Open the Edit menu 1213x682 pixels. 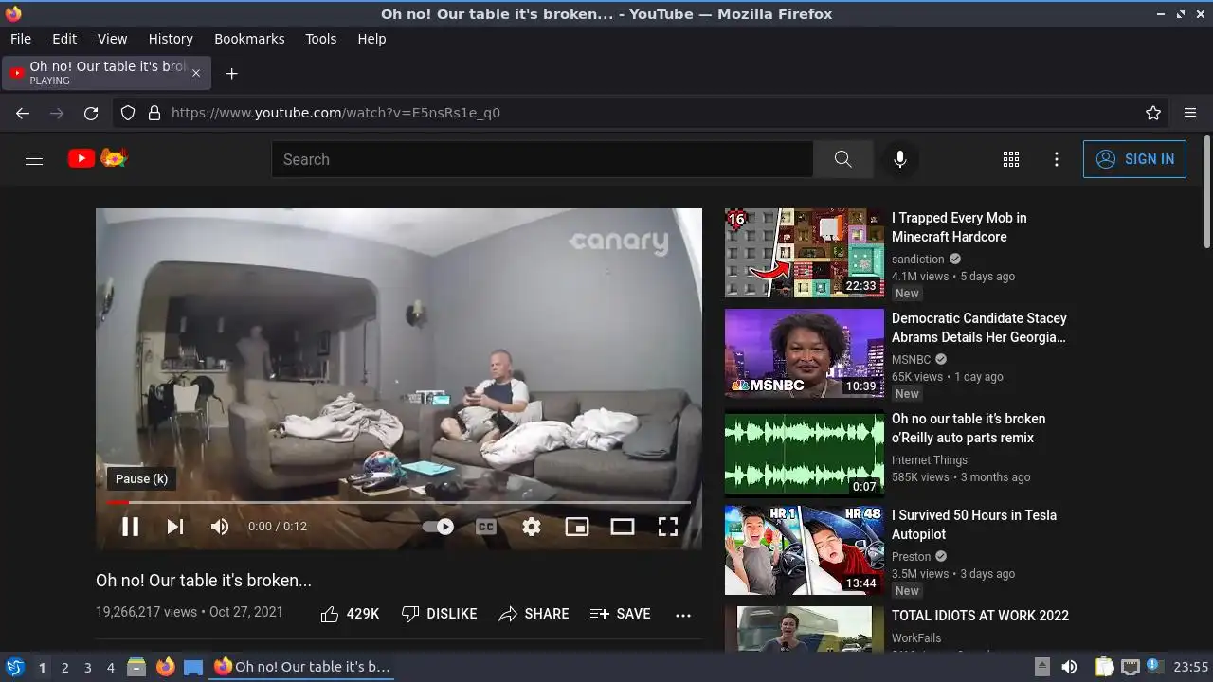coord(64,39)
